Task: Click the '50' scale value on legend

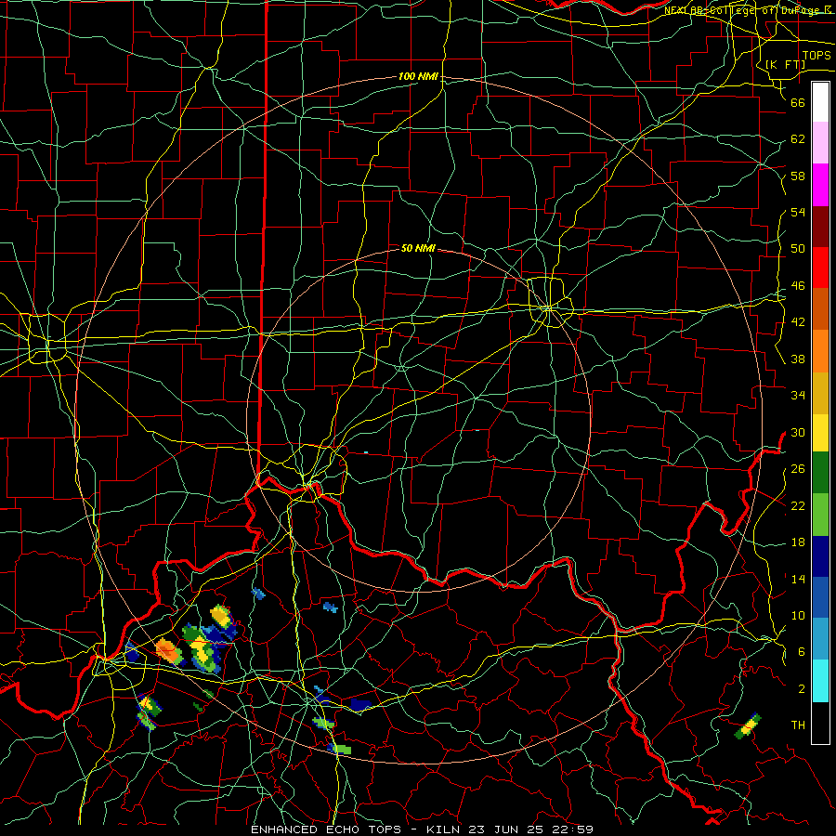Action: point(798,249)
